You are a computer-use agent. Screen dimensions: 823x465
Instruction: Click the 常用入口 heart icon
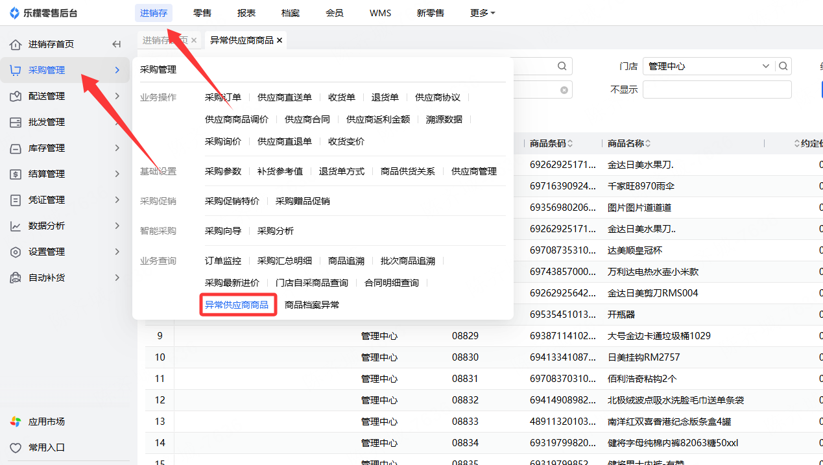pyautogui.click(x=16, y=447)
